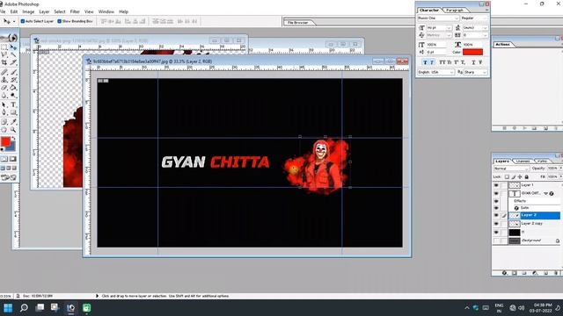The width and height of the screenshot is (563, 316).
Task: Open the font family dropdown in Character panel
Action: click(457, 18)
